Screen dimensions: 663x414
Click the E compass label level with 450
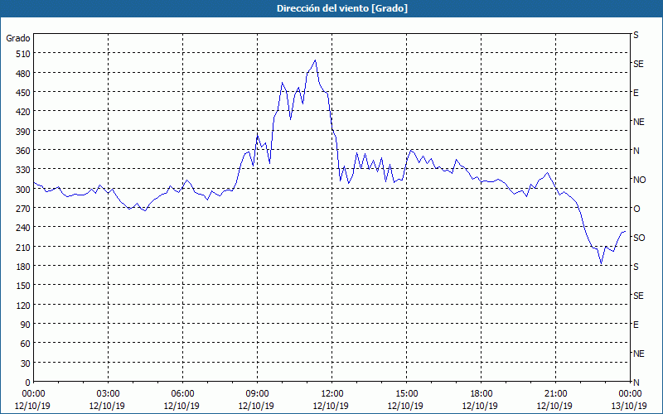636,93
